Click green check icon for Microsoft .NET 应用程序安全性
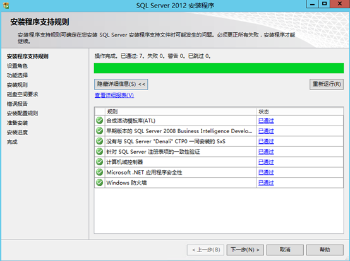The height and width of the screenshot is (261, 350). click(x=99, y=172)
